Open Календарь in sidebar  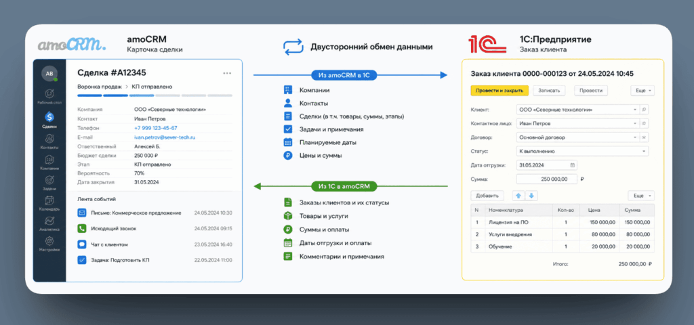point(49,203)
